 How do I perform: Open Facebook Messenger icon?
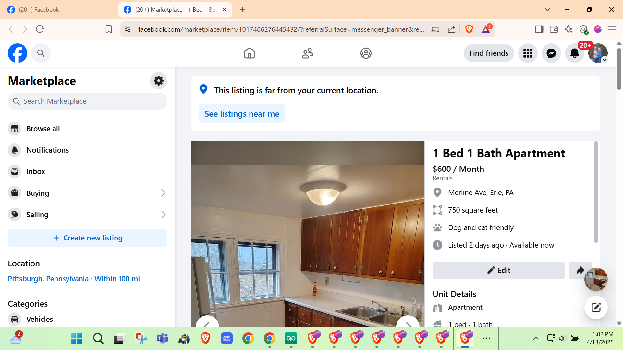click(551, 53)
